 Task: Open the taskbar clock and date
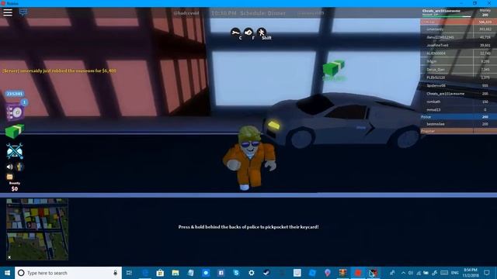point(471,273)
